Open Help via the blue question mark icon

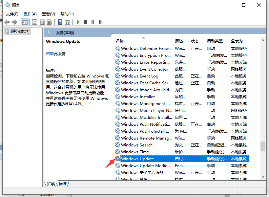point(60,22)
